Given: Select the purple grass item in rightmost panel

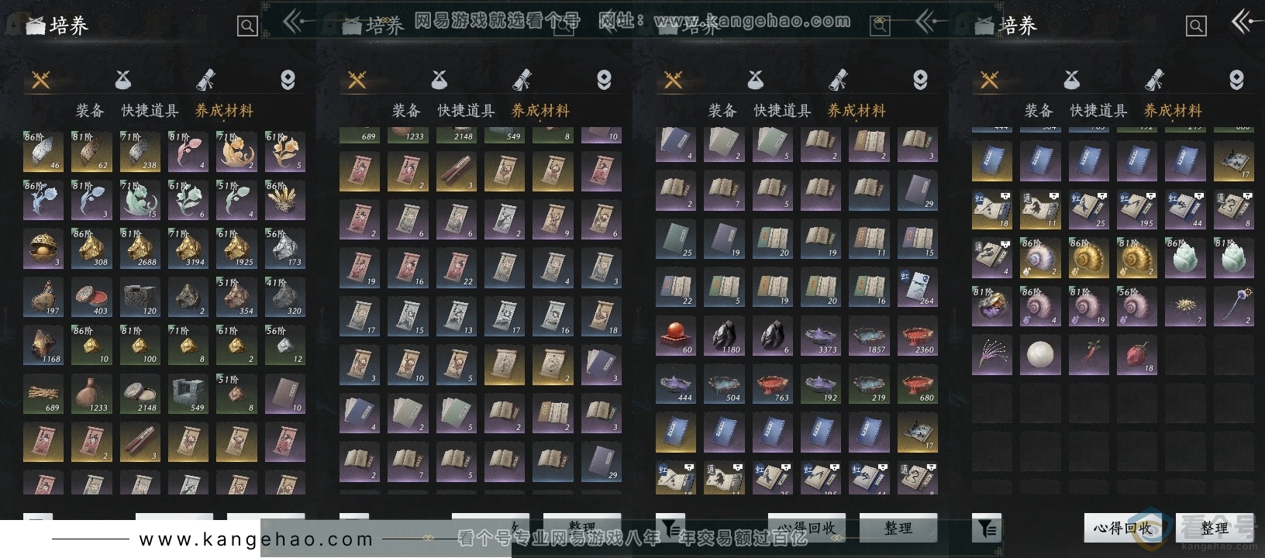Looking at the screenshot, I should [992, 355].
